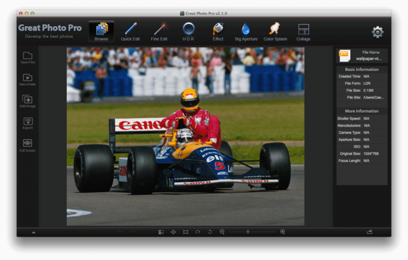Click the Focus Length label
The width and height of the screenshot is (408, 260).
[349, 161]
